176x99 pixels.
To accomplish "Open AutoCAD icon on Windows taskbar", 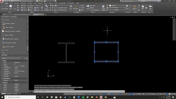I will 101,97.
